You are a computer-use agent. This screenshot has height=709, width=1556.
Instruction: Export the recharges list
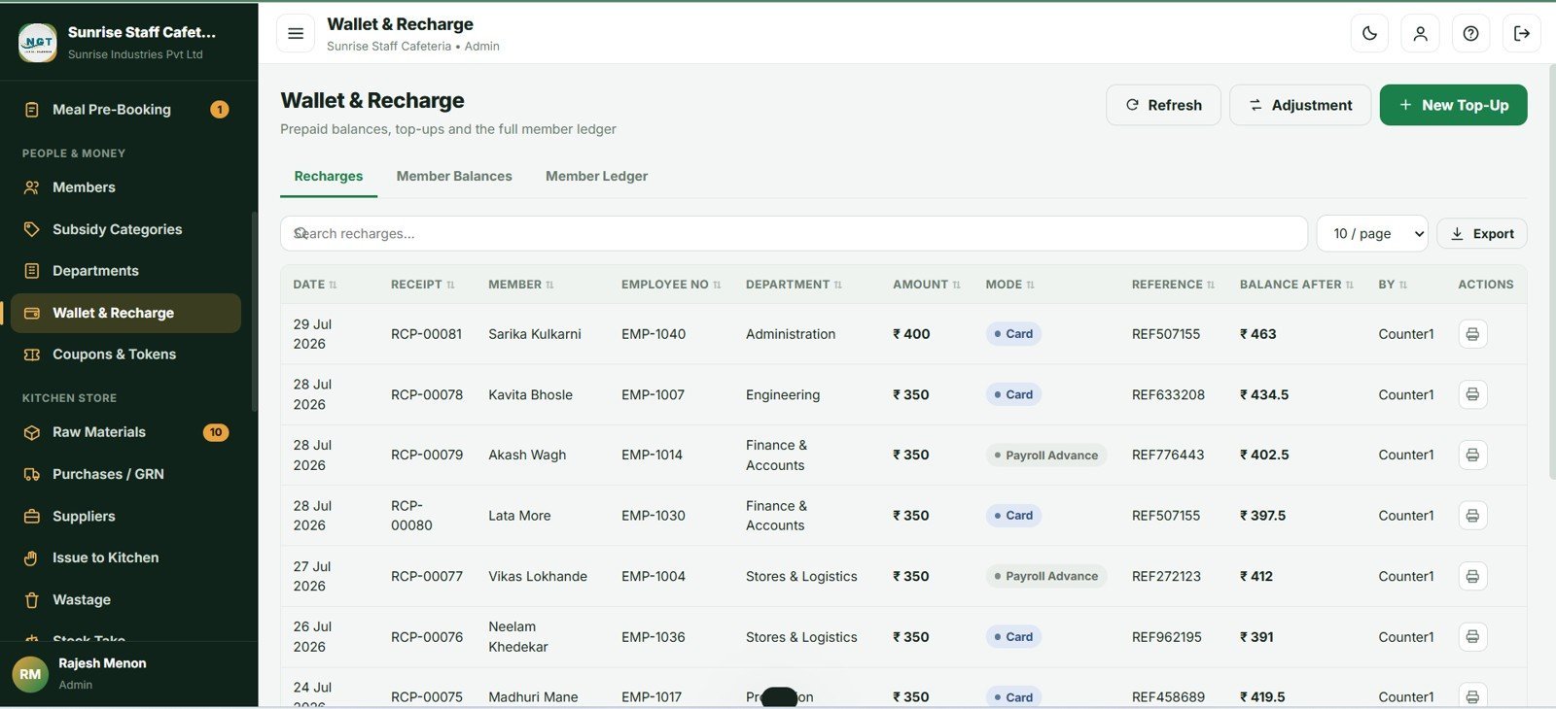coord(1482,234)
